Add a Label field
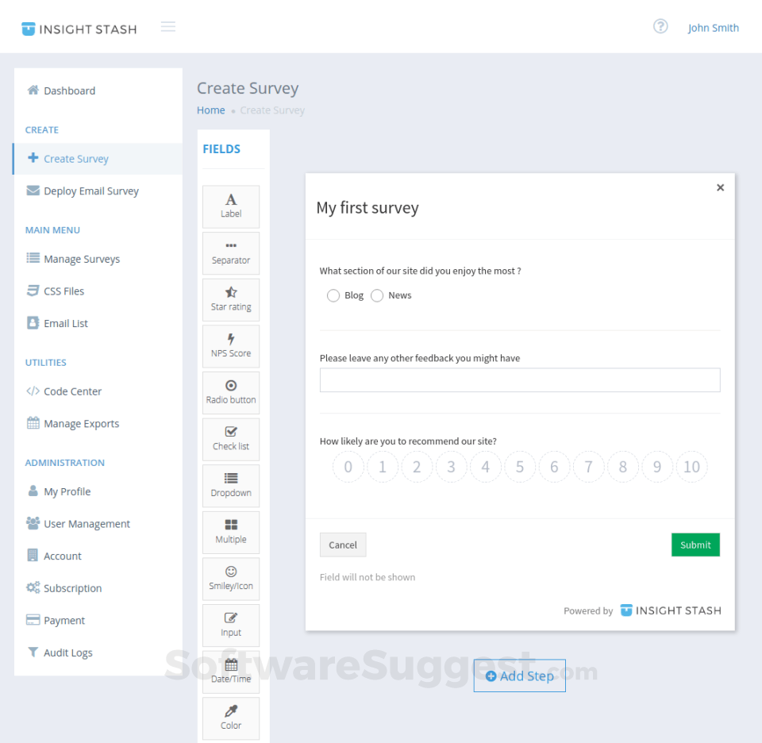 (231, 206)
